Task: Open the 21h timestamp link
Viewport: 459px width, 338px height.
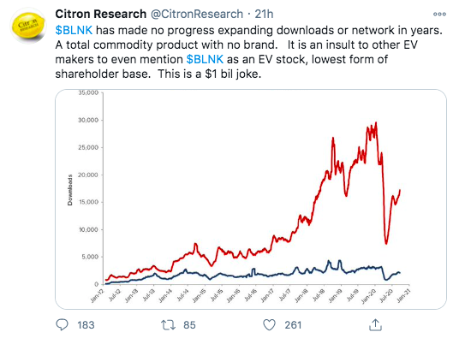Action: click(x=264, y=14)
